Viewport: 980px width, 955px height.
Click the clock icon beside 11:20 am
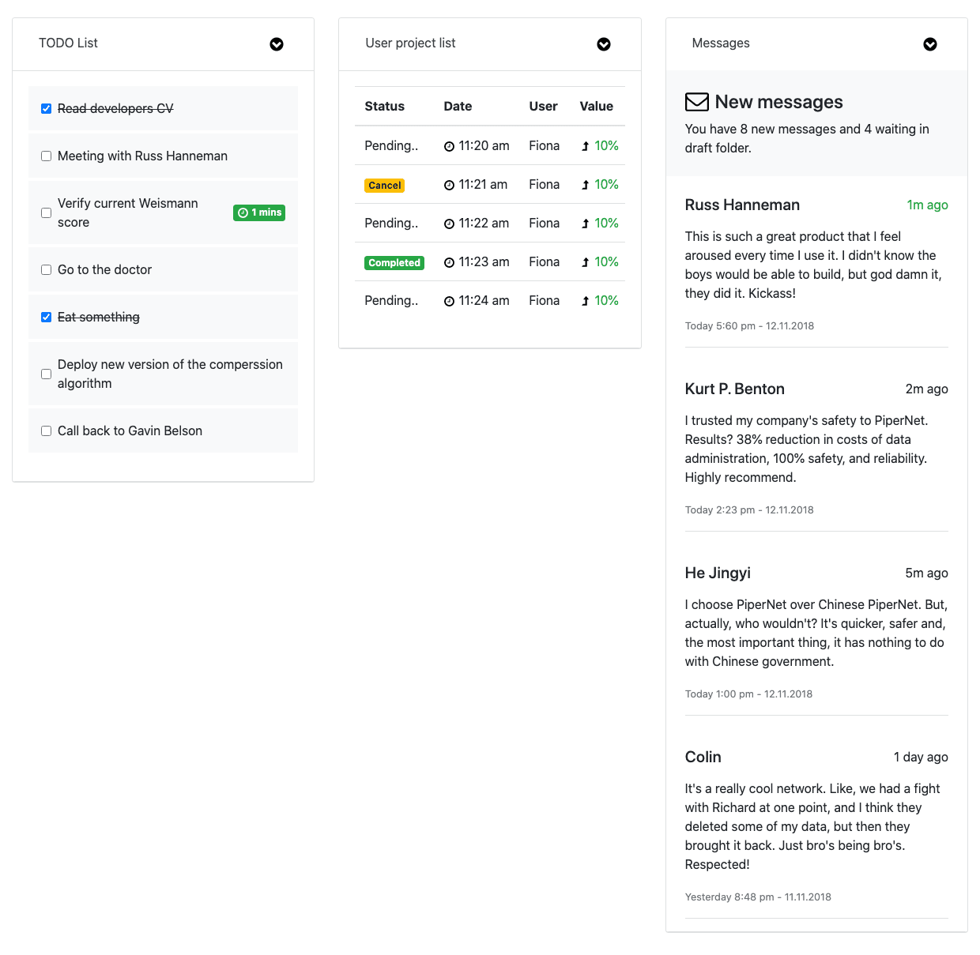pos(448,145)
